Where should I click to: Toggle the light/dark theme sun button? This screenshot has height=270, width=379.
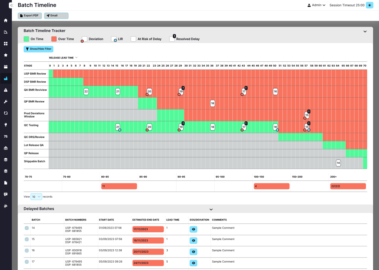click(370, 5)
